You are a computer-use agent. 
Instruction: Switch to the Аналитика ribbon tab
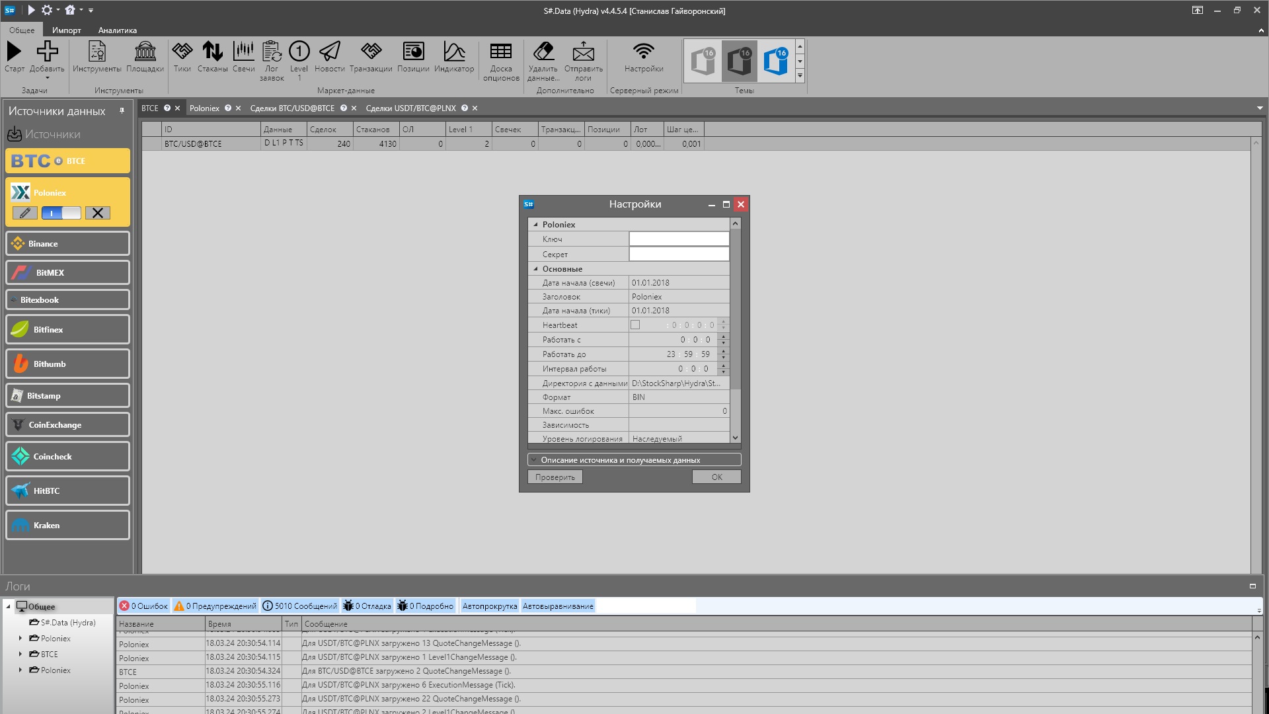[x=117, y=30]
